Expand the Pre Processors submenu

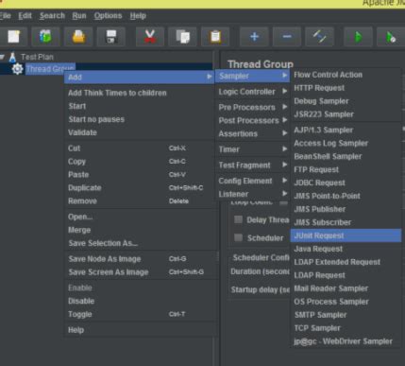(x=252, y=107)
